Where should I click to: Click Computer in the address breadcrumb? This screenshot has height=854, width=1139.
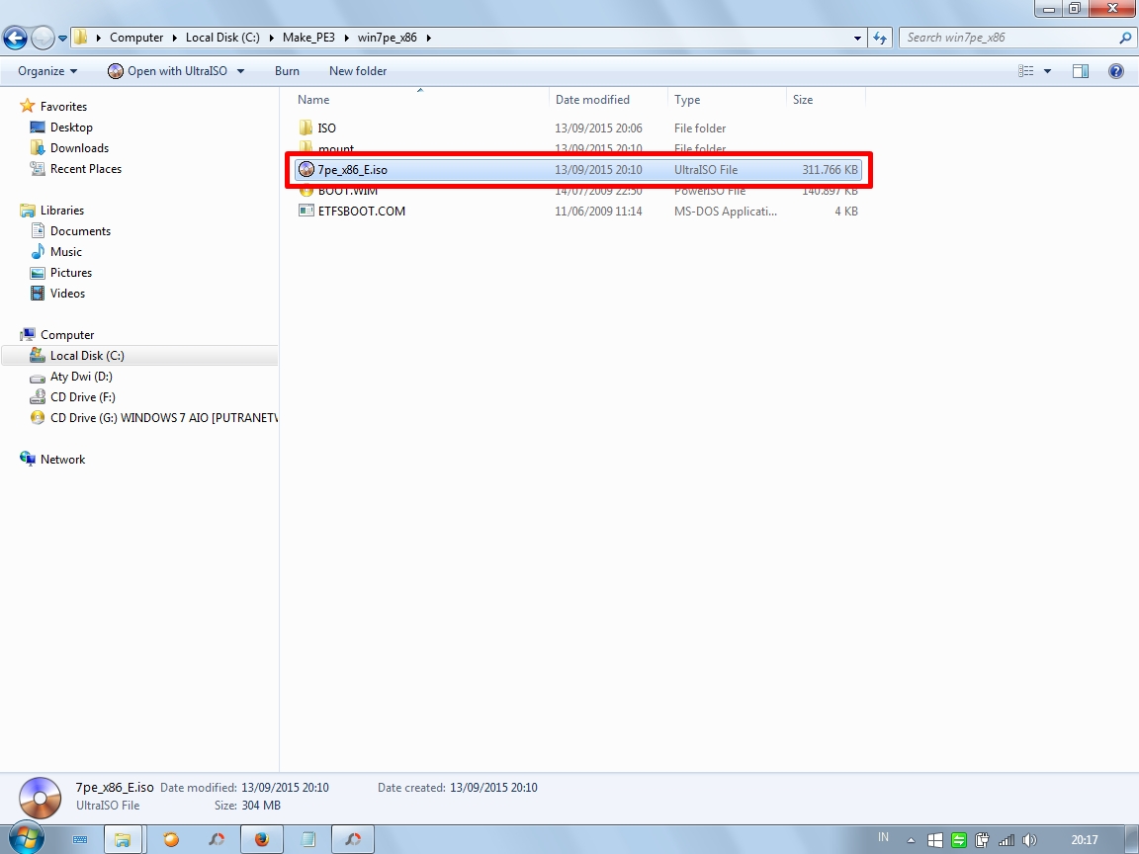pos(136,38)
